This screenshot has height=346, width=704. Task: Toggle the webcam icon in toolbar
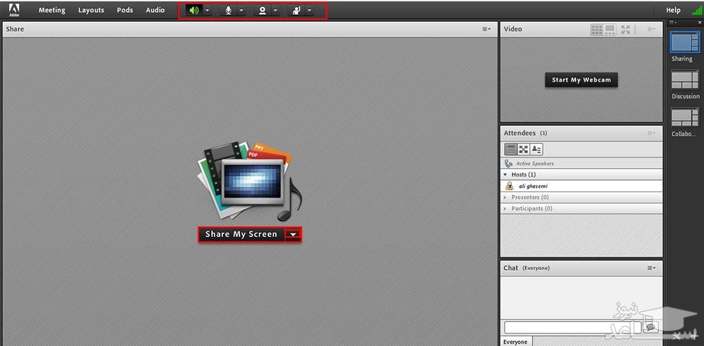click(x=262, y=11)
